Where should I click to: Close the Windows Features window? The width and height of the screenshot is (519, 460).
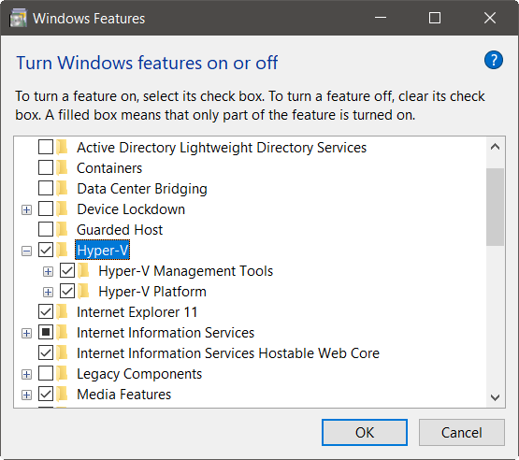[x=489, y=18]
